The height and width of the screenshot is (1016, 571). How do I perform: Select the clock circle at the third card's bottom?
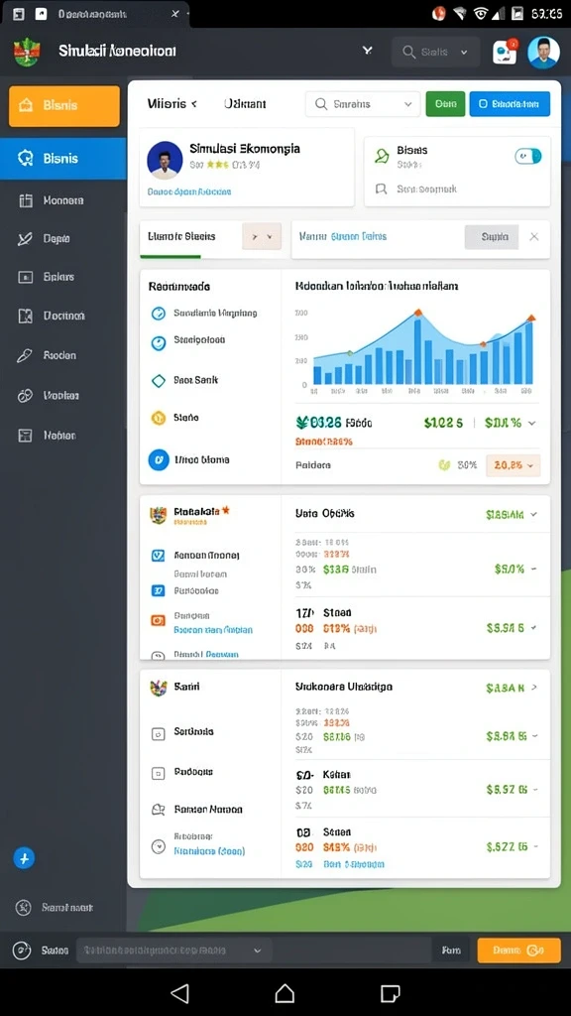(x=158, y=846)
